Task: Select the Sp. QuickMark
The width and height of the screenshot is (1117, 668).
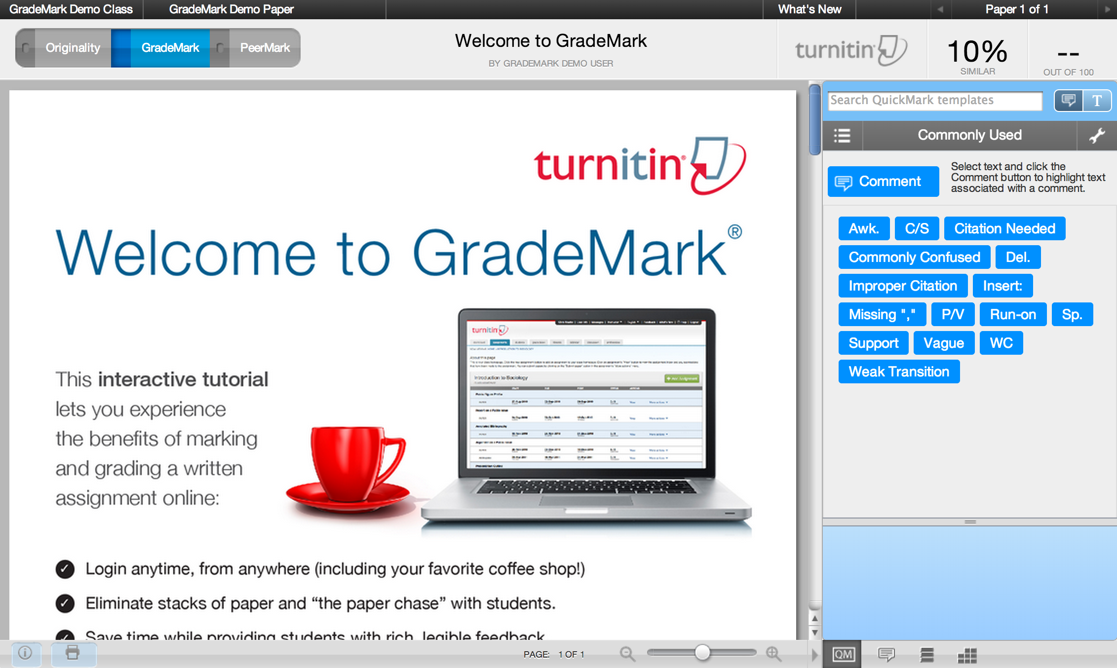Action: coord(1072,314)
